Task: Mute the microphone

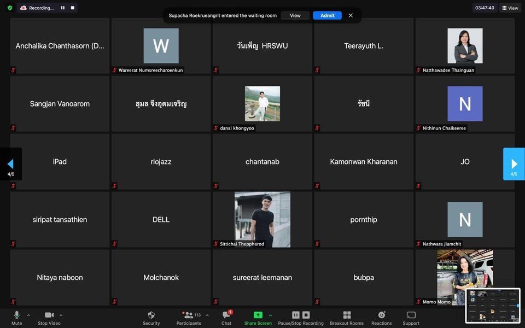Action: point(16,315)
